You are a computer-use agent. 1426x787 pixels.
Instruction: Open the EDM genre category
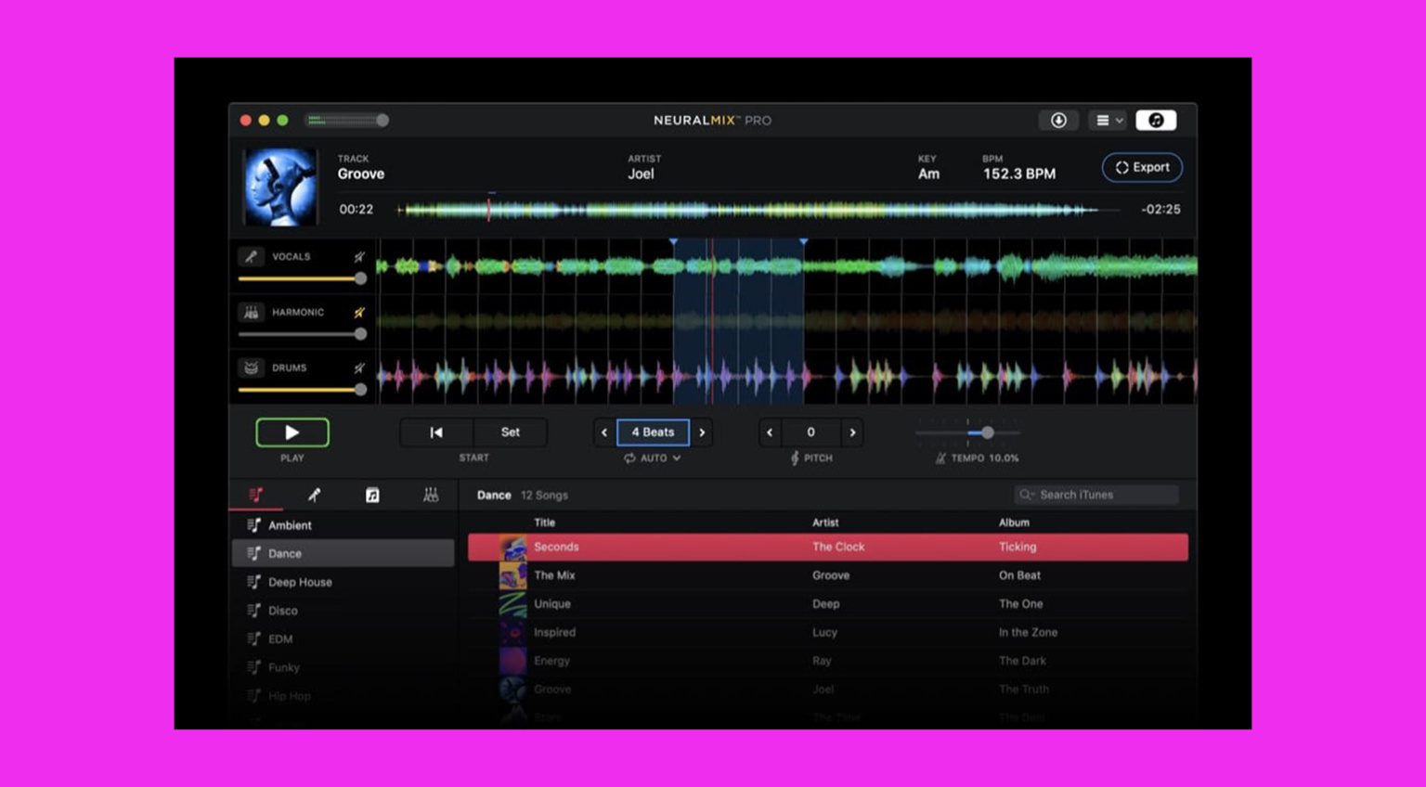[280, 639]
